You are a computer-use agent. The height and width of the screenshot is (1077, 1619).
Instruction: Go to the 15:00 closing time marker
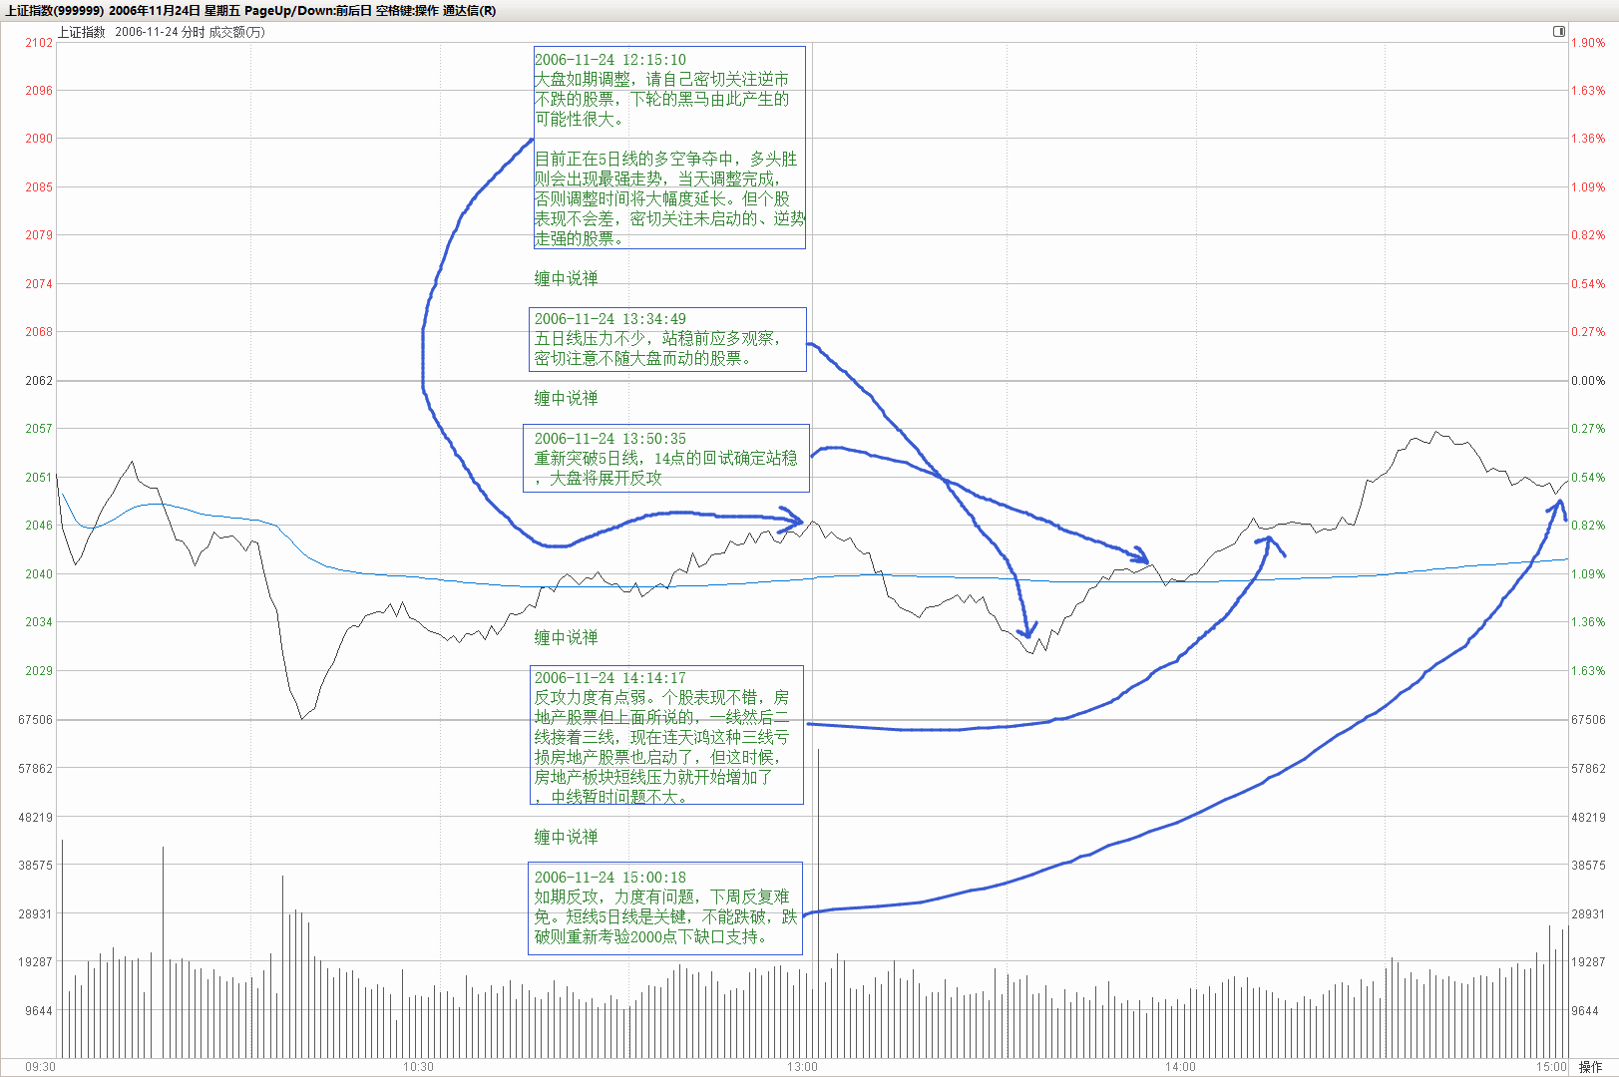click(1551, 1067)
